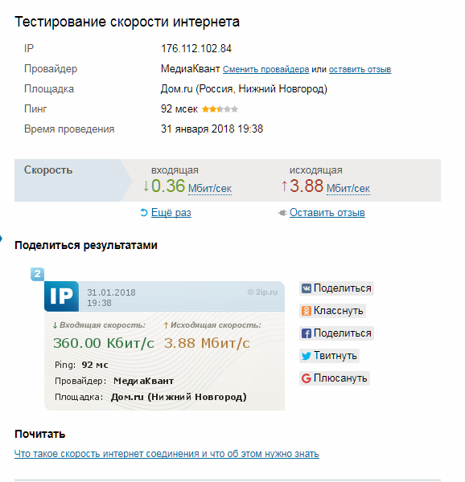Image resolution: width=465 pixels, height=482 pixels.
Task: Run the test again via Ещё раз
Action: pos(171,212)
